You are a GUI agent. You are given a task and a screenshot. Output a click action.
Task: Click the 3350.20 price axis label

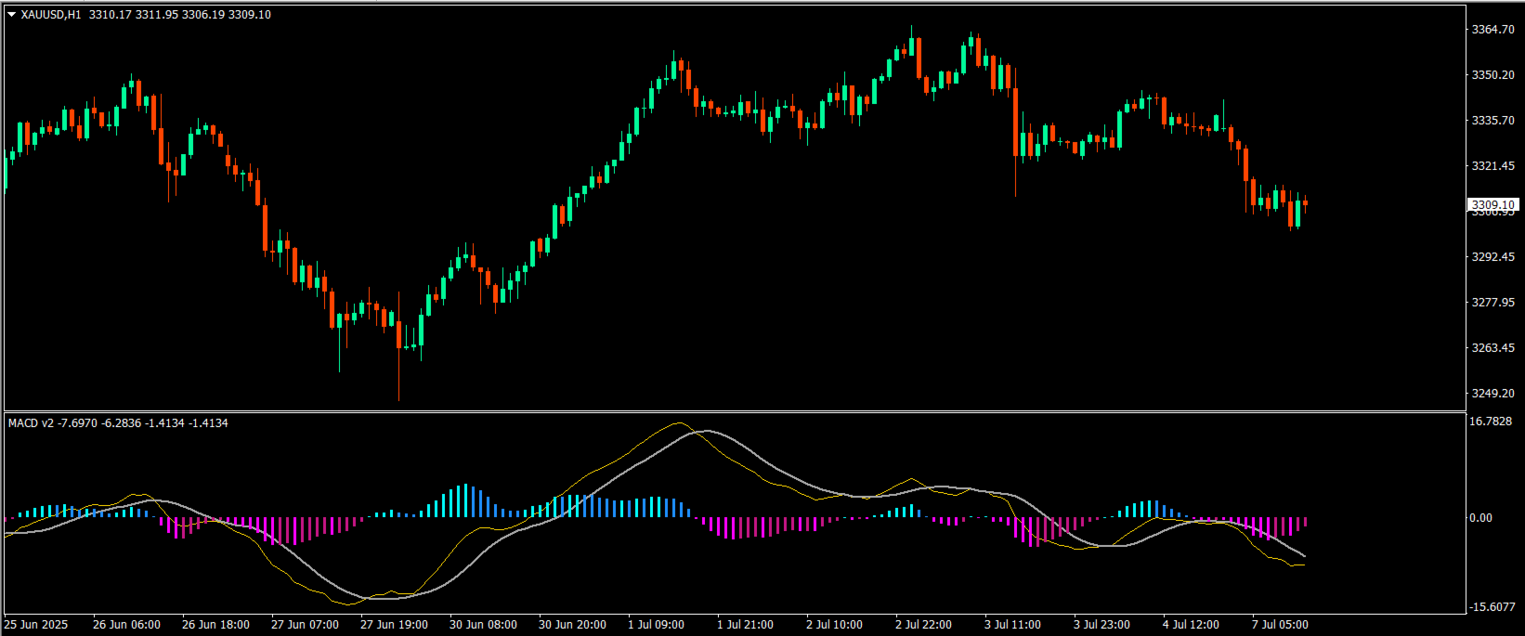pyautogui.click(x=1492, y=75)
